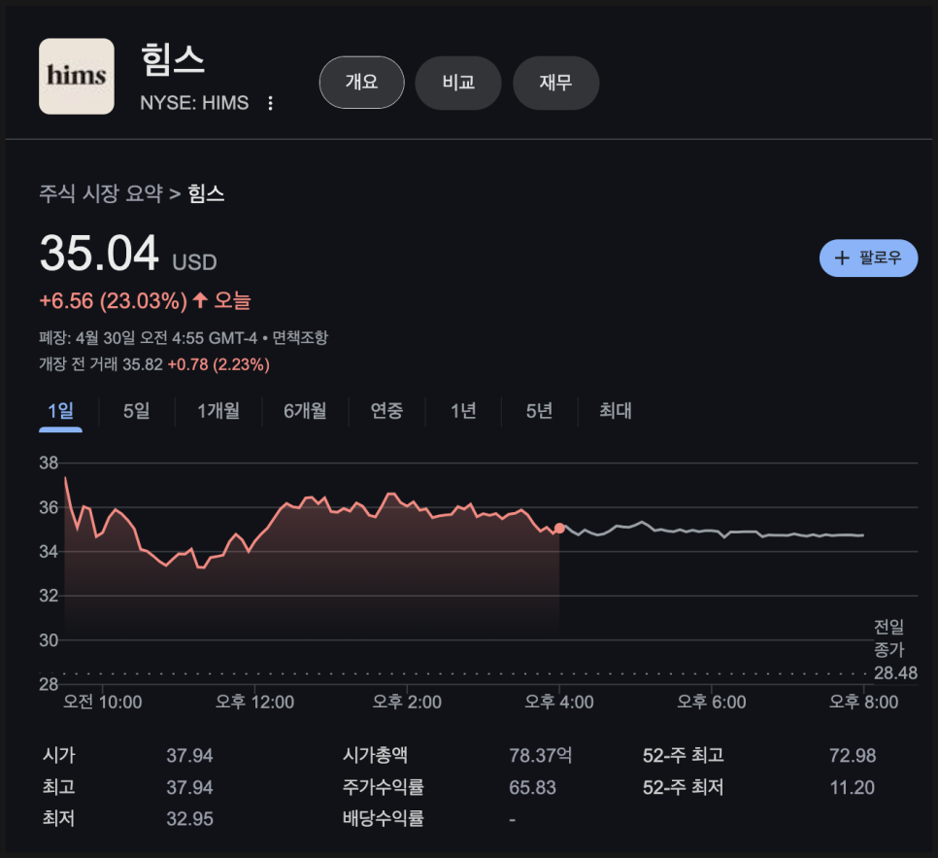Switch to the 비교 tab
This screenshot has width=938, height=858.
[x=457, y=83]
